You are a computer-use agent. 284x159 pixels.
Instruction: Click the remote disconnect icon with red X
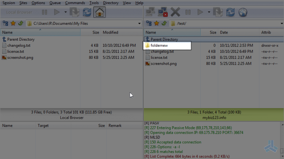click(163, 12)
